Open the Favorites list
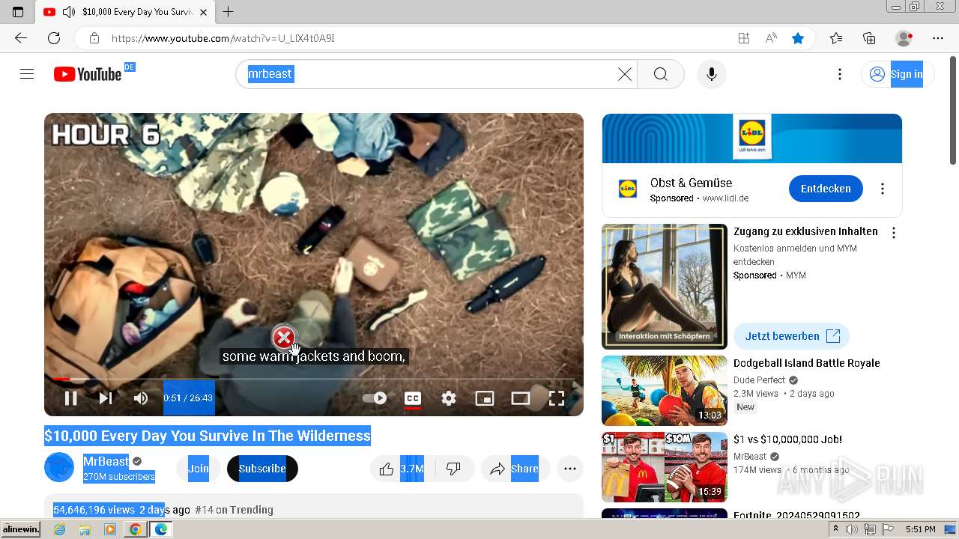959x539 pixels. 836,38
